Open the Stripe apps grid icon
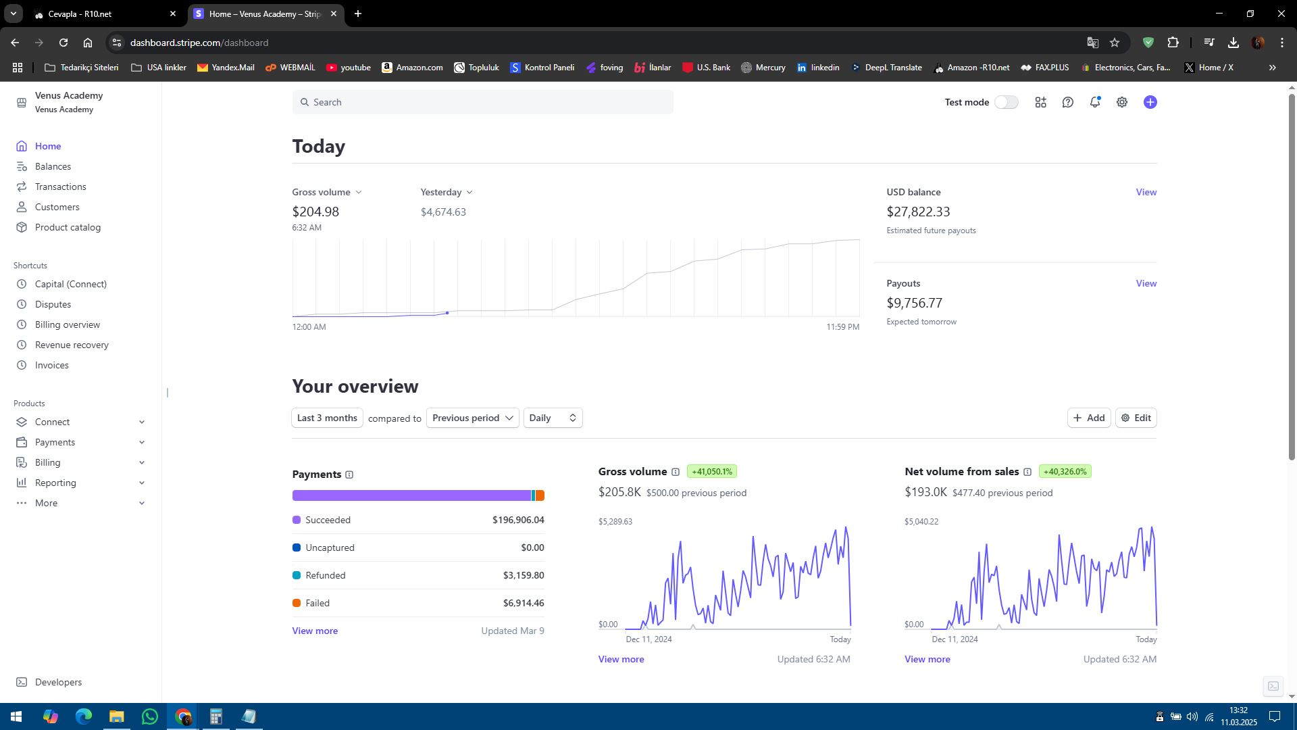 pyautogui.click(x=1040, y=102)
